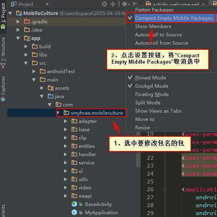This screenshot has width=217, height=217.
Task: Click the build folder icon
Action: [x=35, y=46]
